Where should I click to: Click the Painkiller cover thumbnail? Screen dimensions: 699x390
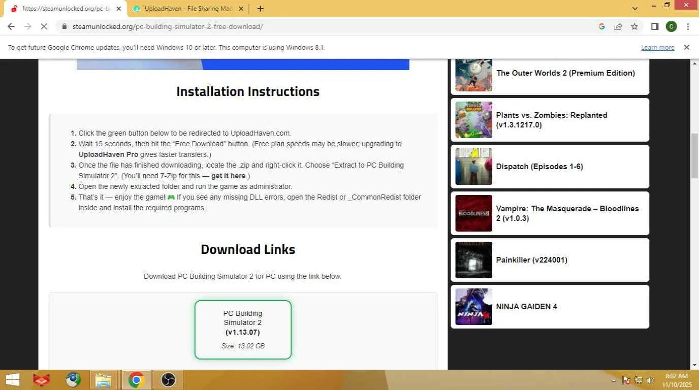(473, 260)
